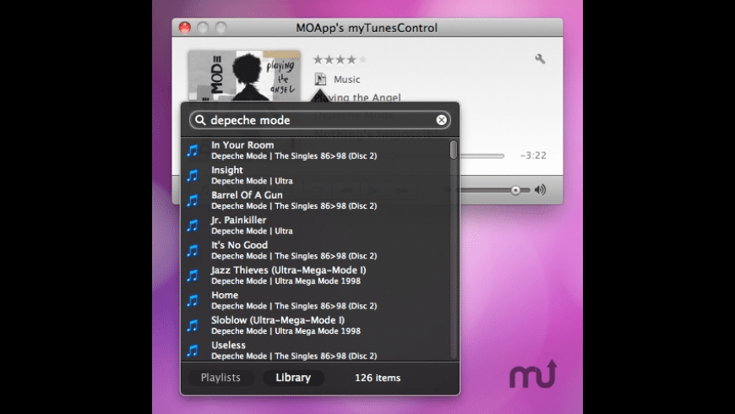The image size is (735, 414).
Task: Select song Useless
Action: pyautogui.click(x=315, y=351)
